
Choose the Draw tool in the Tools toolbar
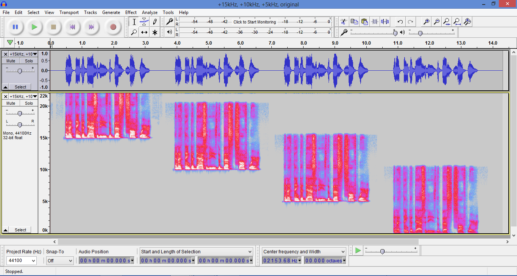(x=154, y=22)
